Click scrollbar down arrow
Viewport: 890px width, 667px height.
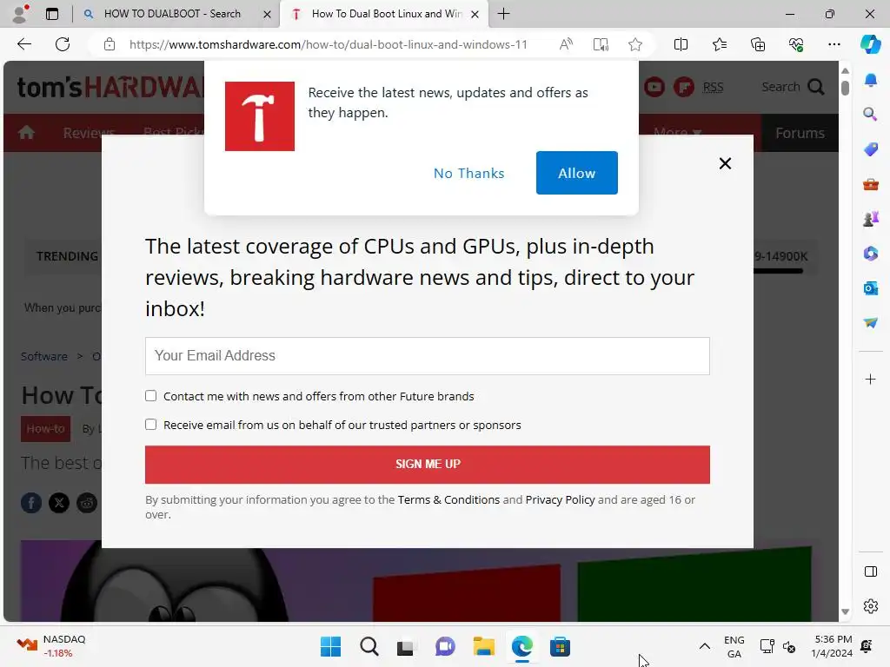(x=845, y=611)
